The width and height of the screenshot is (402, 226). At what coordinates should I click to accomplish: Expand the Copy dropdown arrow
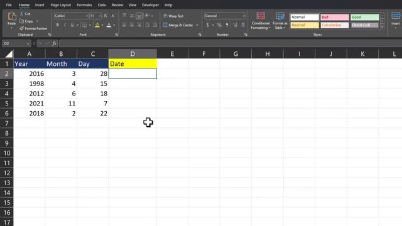[x=37, y=21]
